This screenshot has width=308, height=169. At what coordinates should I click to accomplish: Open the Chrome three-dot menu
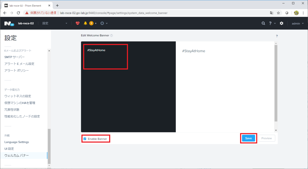click(x=303, y=13)
